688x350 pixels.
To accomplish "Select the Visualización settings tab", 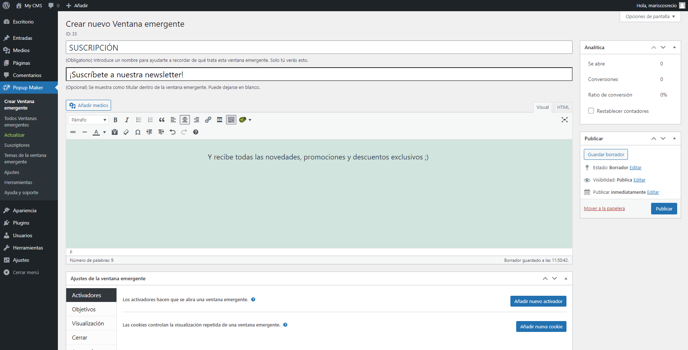I will click(x=91, y=323).
